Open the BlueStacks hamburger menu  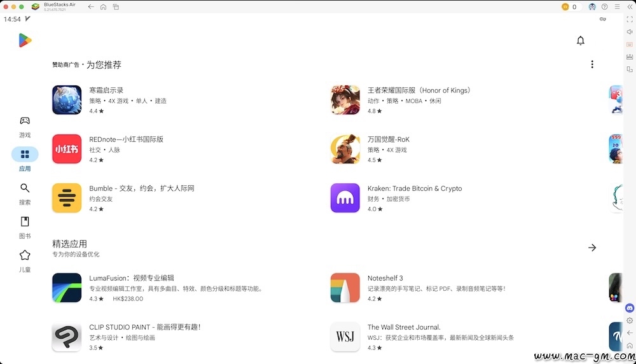(x=617, y=7)
